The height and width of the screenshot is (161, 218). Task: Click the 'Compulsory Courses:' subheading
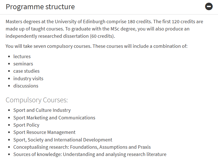pos(37,100)
